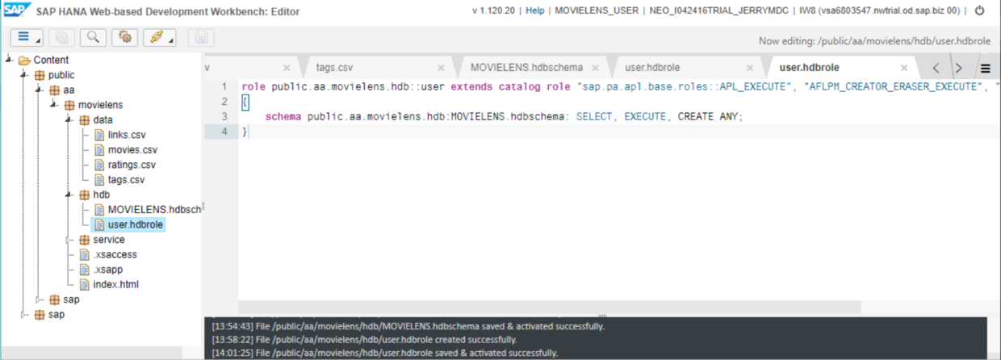Click the data package icon

click(84, 120)
